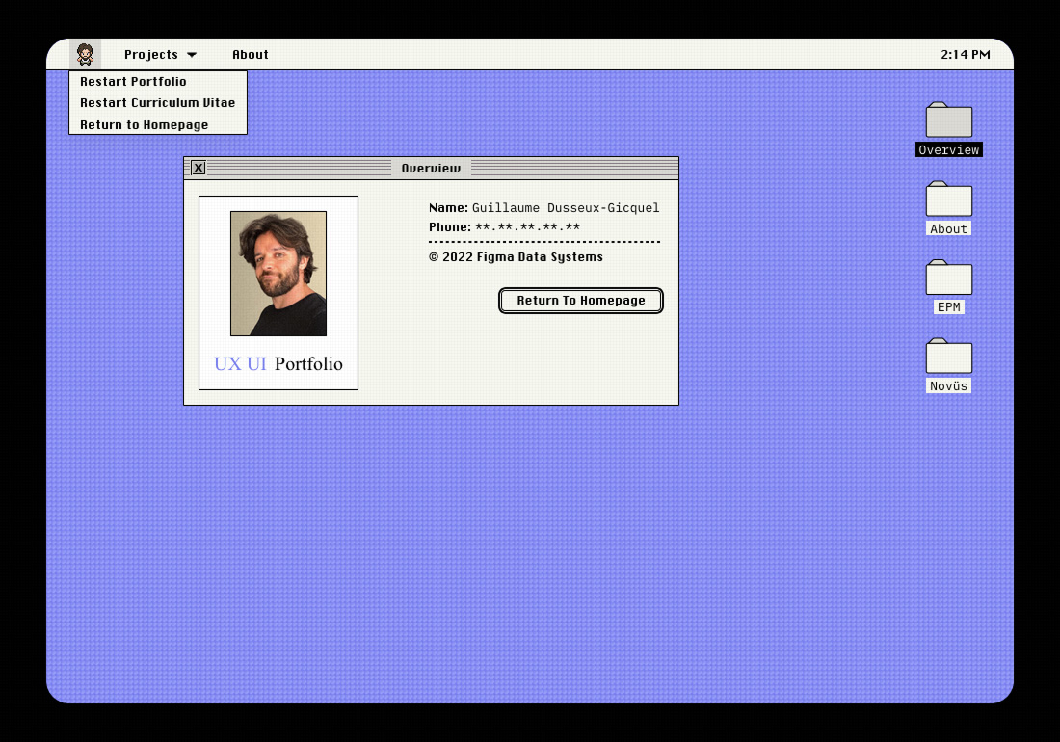
Task: Click the Return To Homepage button
Action: click(x=580, y=300)
